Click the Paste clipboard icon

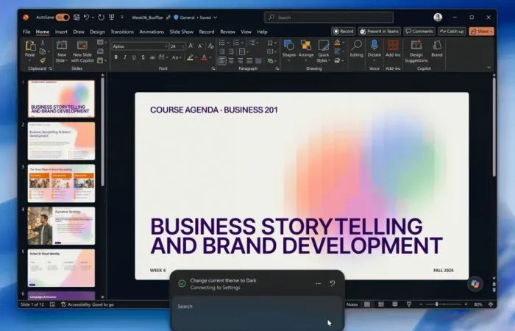[x=30, y=46]
